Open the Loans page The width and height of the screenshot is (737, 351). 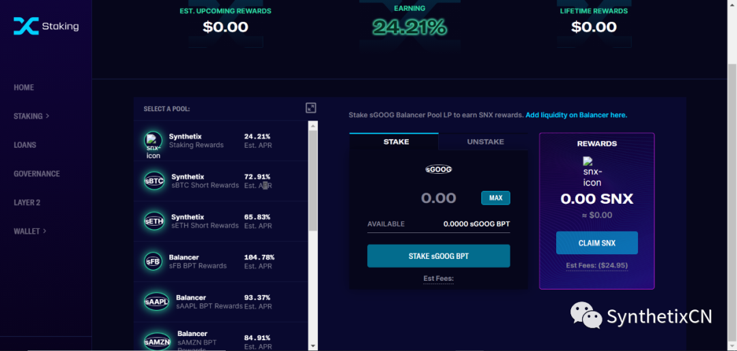click(x=25, y=145)
